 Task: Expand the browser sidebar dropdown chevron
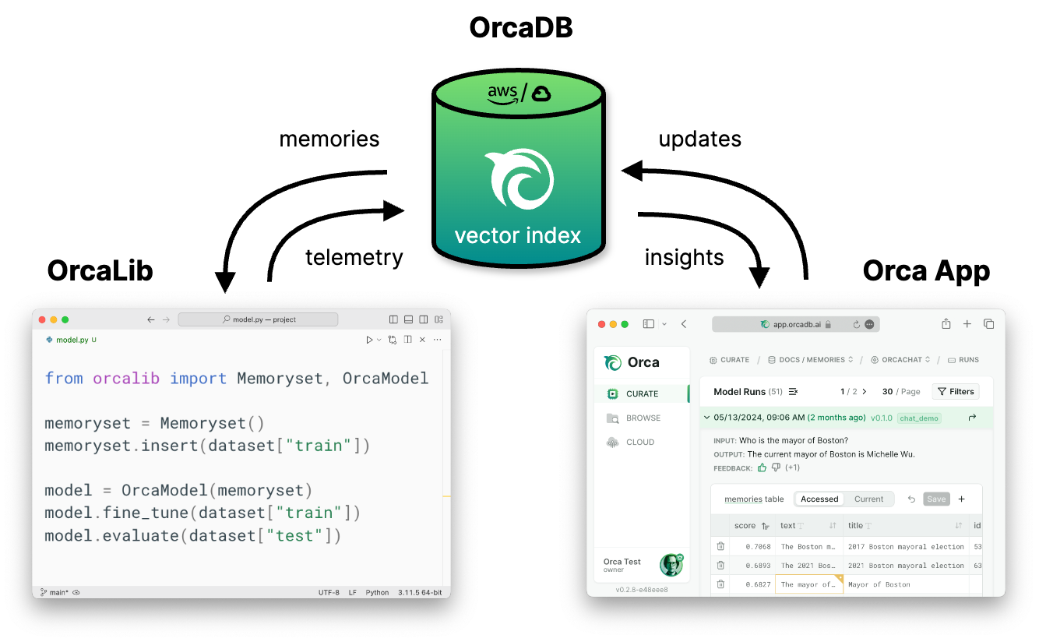664,324
